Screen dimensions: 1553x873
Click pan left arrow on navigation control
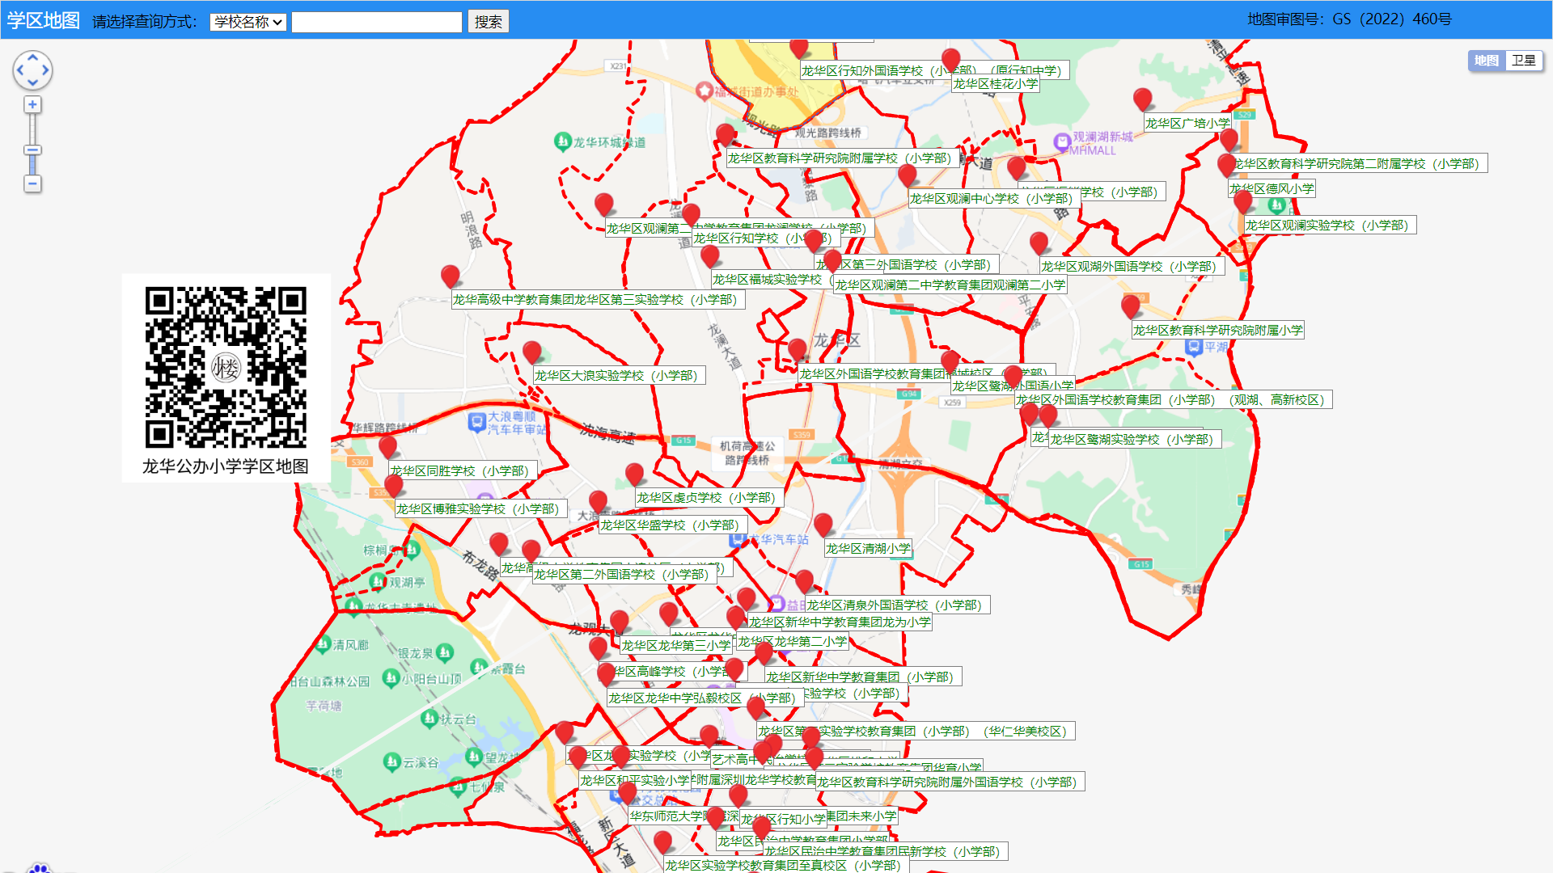20,70
